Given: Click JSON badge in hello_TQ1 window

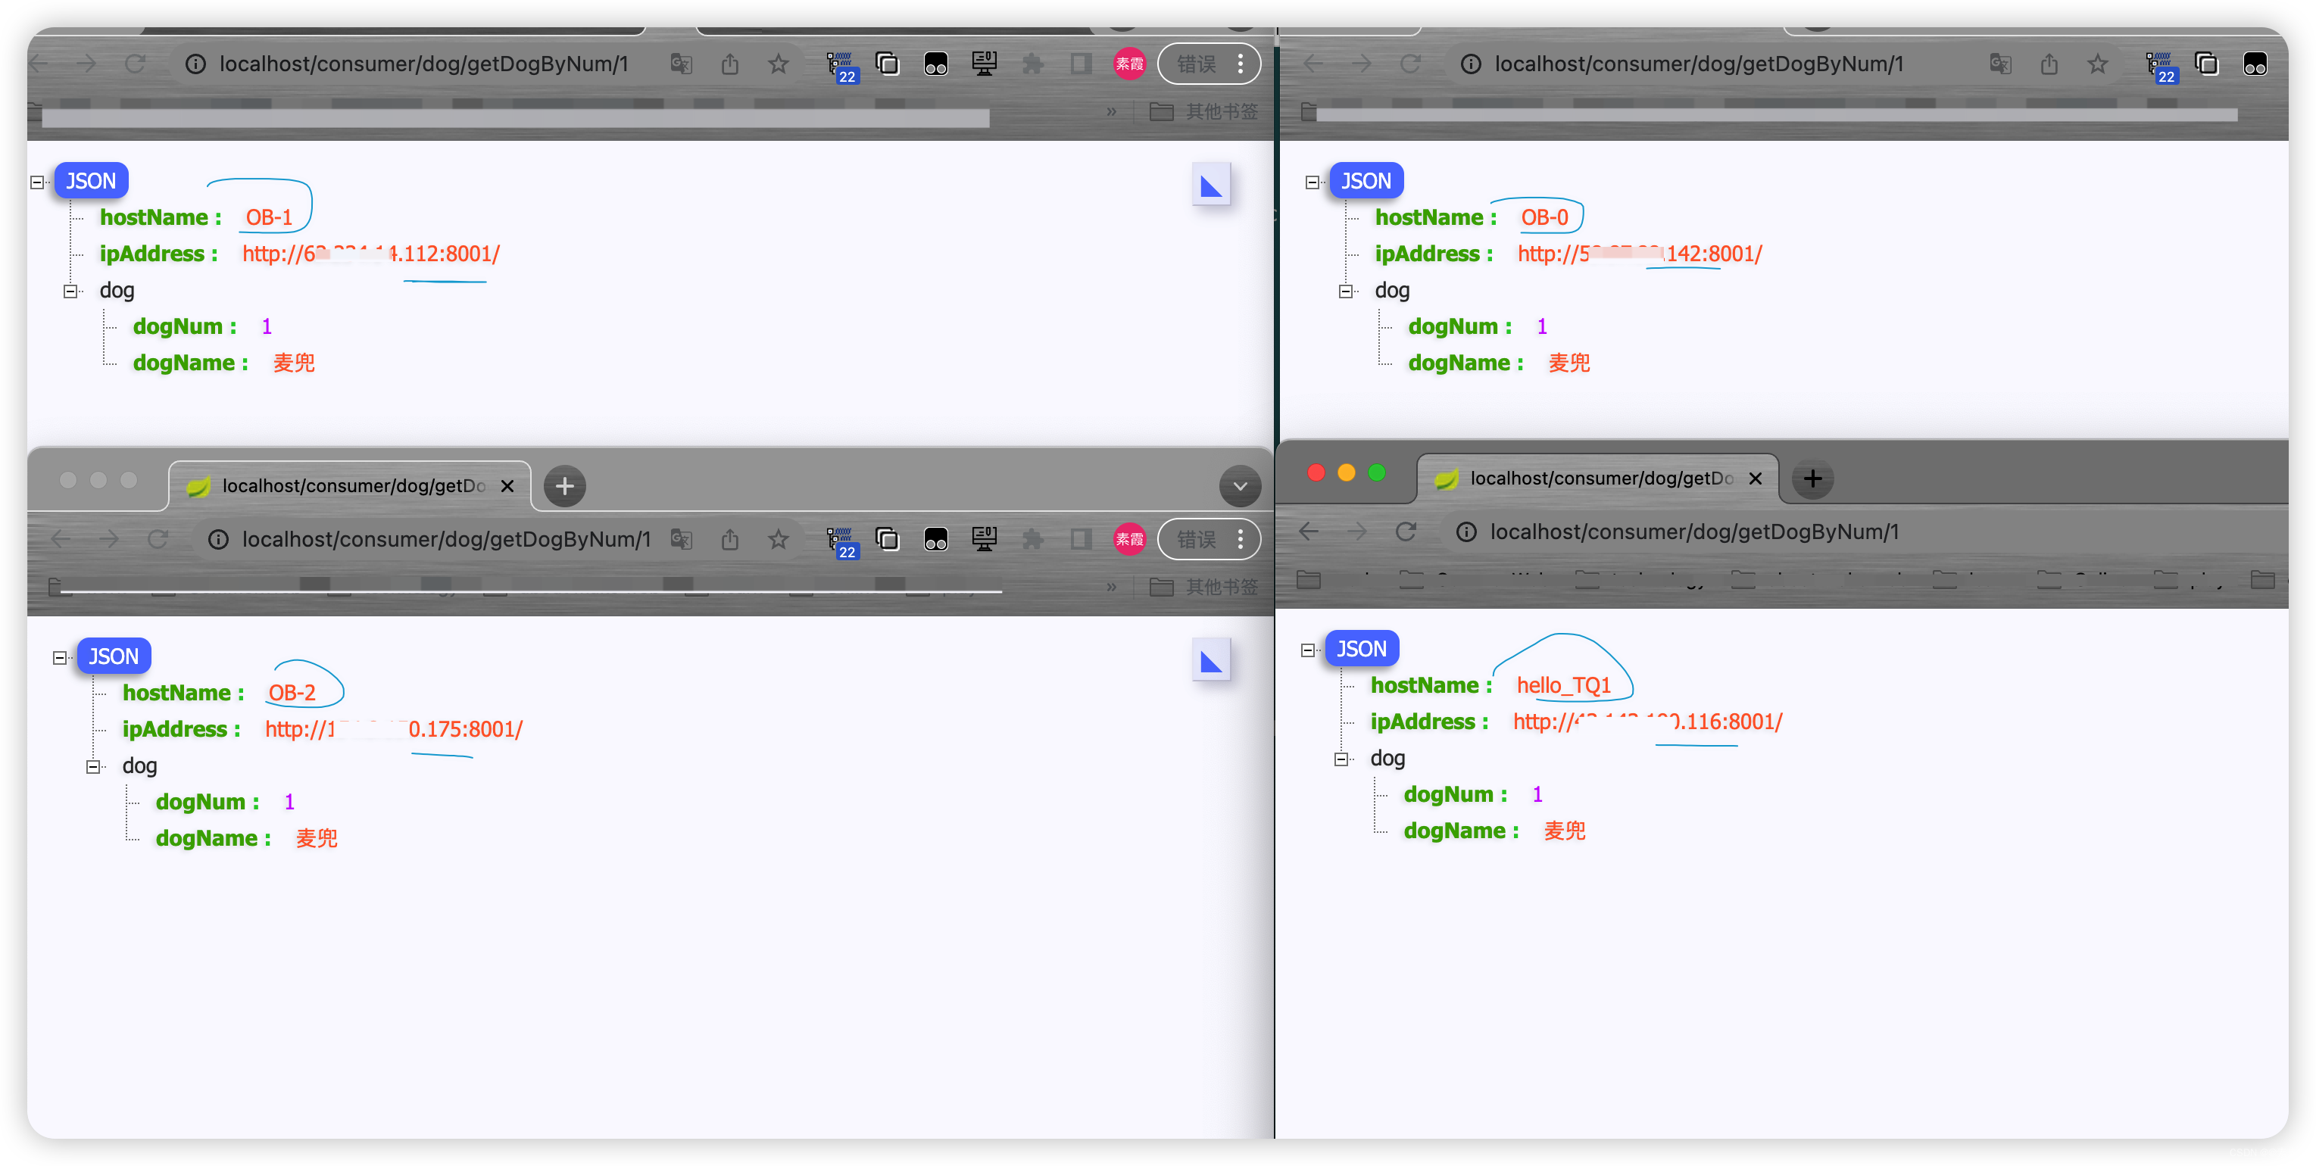Looking at the screenshot, I should pyautogui.click(x=1361, y=649).
